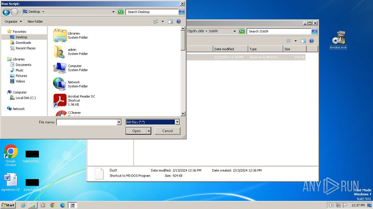
Task: Open address history dropdown in 31609 Explorer window
Action: pyautogui.click(x=235, y=31)
